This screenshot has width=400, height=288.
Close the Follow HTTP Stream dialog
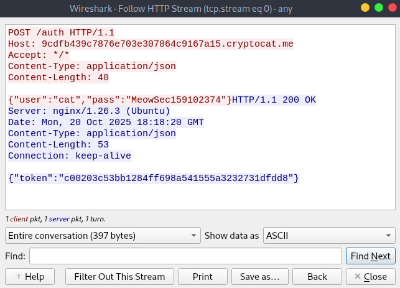click(x=370, y=277)
